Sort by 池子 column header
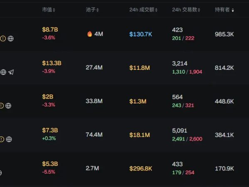Image resolution: width=249 pixels, height=187 pixels. pyautogui.click(x=92, y=10)
